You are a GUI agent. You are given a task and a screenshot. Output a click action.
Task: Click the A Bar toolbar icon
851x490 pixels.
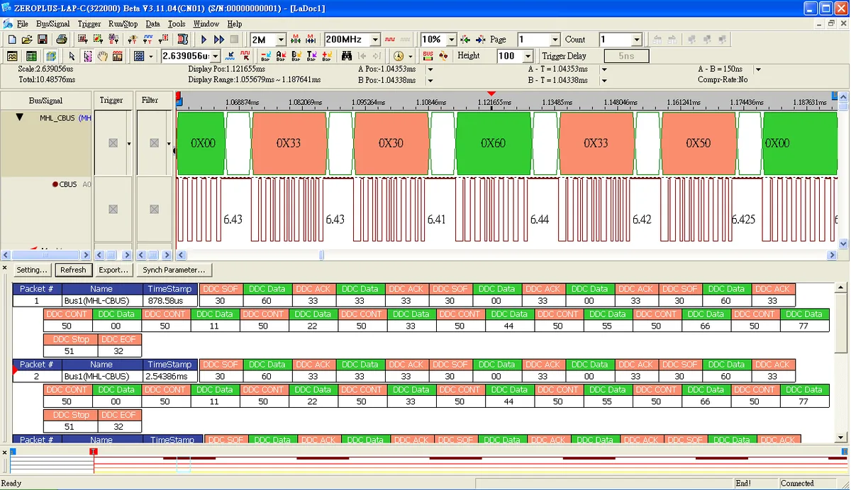[x=280, y=55]
